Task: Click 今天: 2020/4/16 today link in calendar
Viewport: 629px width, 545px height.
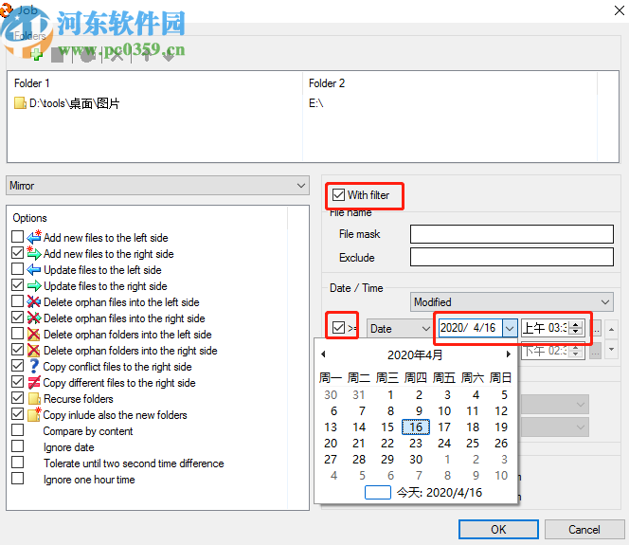Action: coord(440,493)
